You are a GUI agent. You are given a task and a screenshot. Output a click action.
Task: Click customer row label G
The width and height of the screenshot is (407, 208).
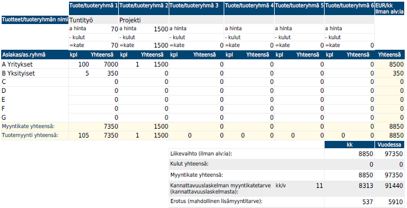(x=4, y=117)
